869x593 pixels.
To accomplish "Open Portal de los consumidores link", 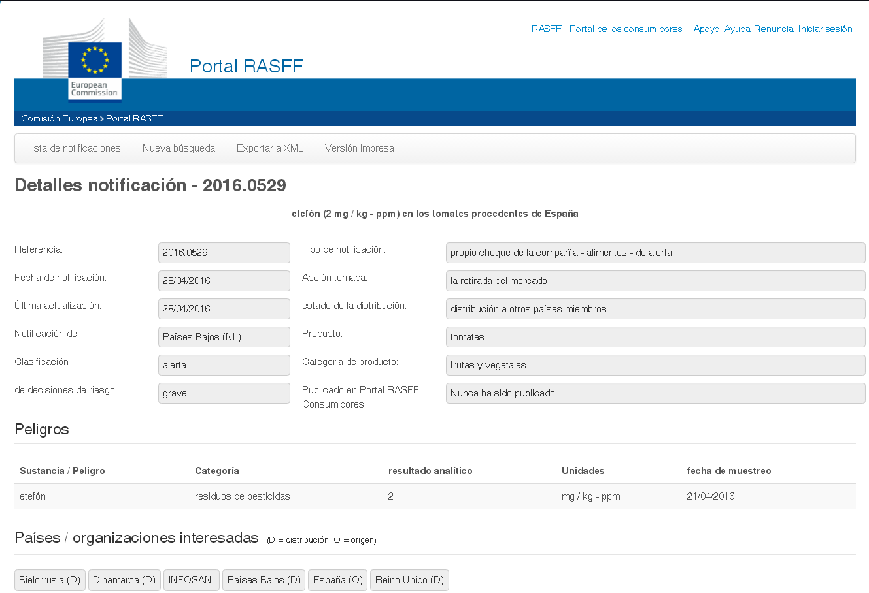I will [x=625, y=29].
